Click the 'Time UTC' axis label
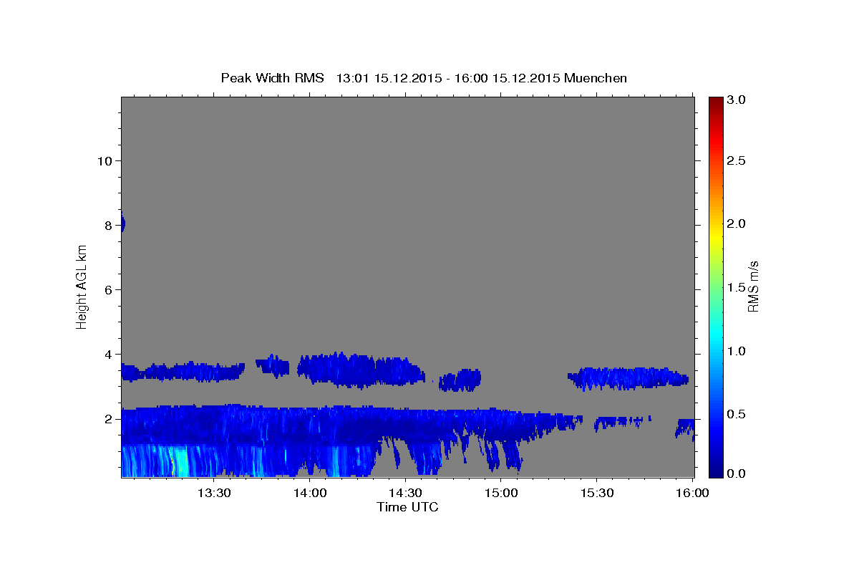This screenshot has width=859, height=573. pyautogui.click(x=407, y=507)
